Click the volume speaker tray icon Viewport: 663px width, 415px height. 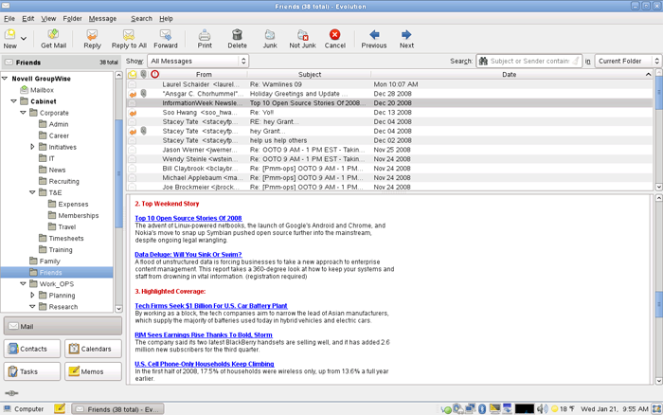pos(542,408)
